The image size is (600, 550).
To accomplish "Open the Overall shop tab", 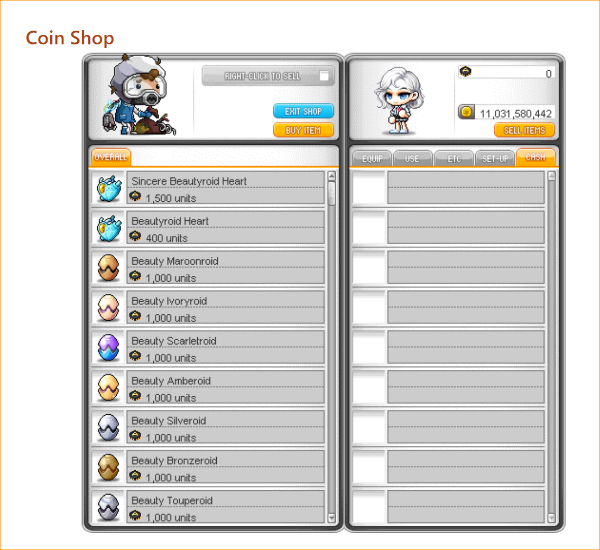I will [x=110, y=157].
